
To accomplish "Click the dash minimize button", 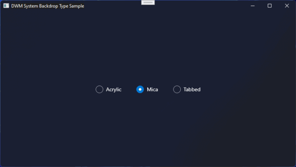I will pyautogui.click(x=252, y=6).
